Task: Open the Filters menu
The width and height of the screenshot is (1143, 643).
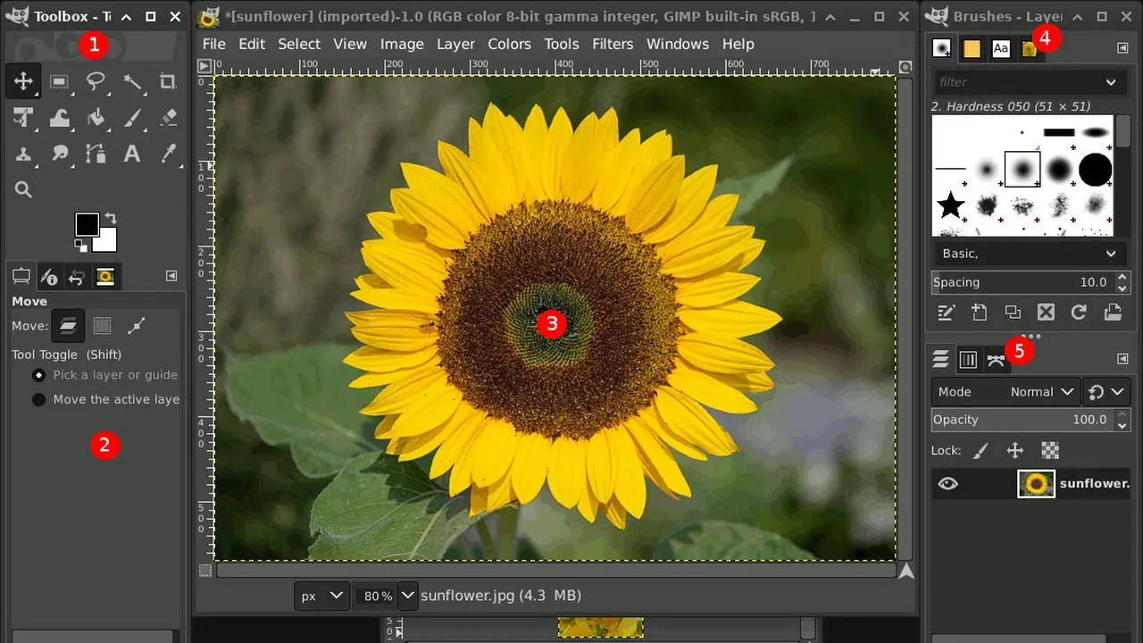Action: pyautogui.click(x=613, y=44)
